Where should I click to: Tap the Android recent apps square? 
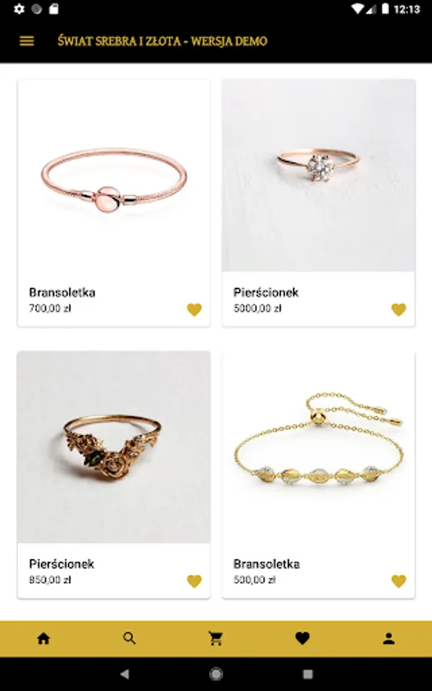pyautogui.click(x=308, y=674)
